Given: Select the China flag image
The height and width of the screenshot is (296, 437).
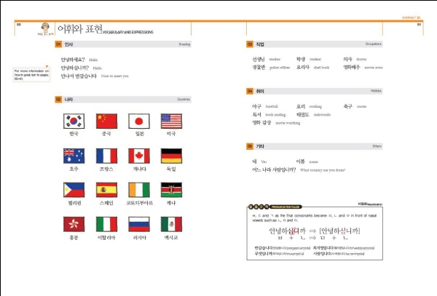Looking at the screenshot, I should click(x=106, y=121).
